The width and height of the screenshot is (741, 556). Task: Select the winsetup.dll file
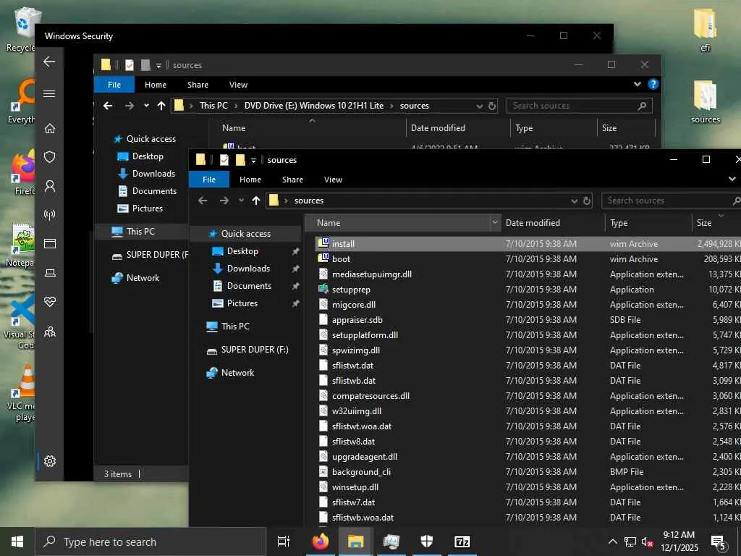pyautogui.click(x=355, y=487)
